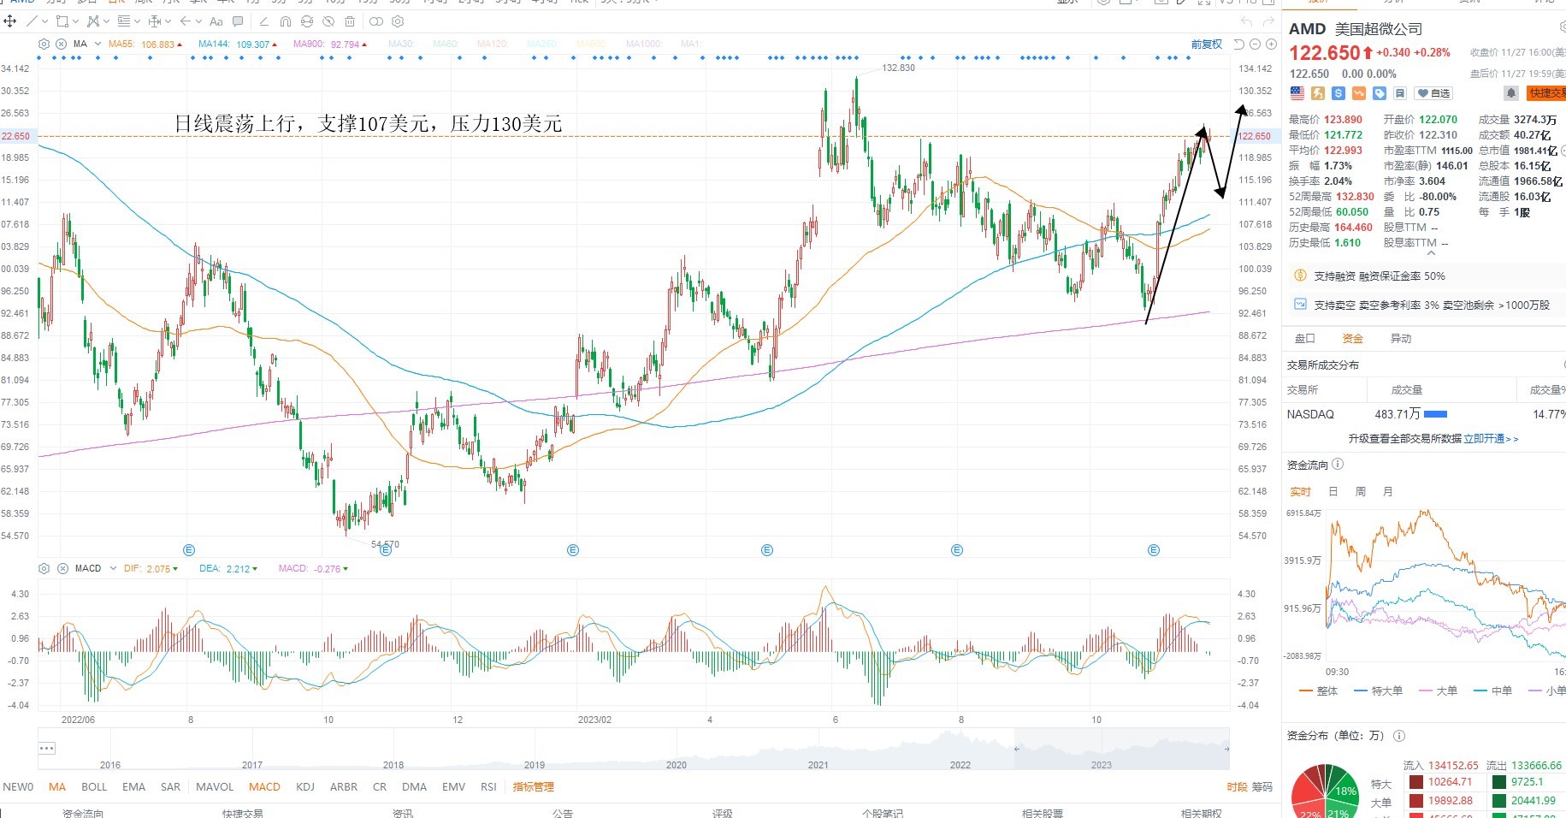Select the Aa text annotation tool

pyautogui.click(x=216, y=21)
